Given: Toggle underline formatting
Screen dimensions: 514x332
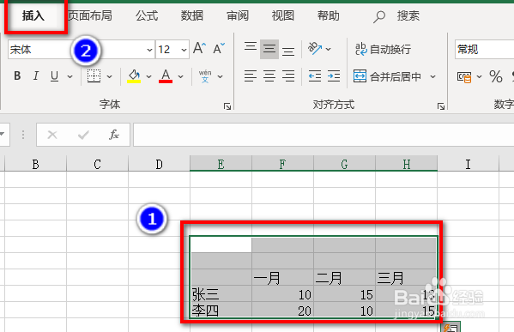Looking at the screenshot, I should [x=54, y=76].
